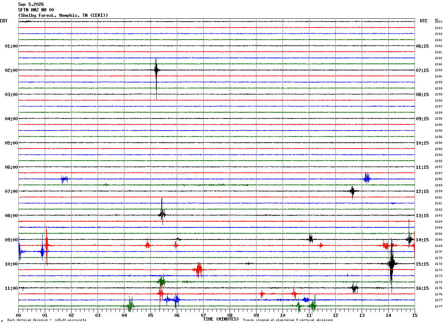
Task: Select the 08:00 CDT time label
Action: [11, 216]
